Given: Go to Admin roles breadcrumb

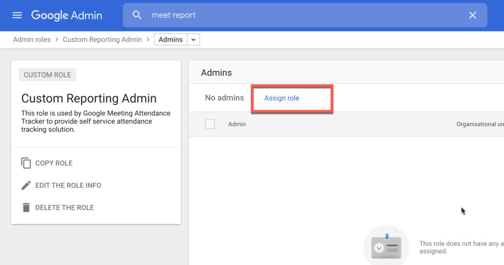Looking at the screenshot, I should 32,40.
